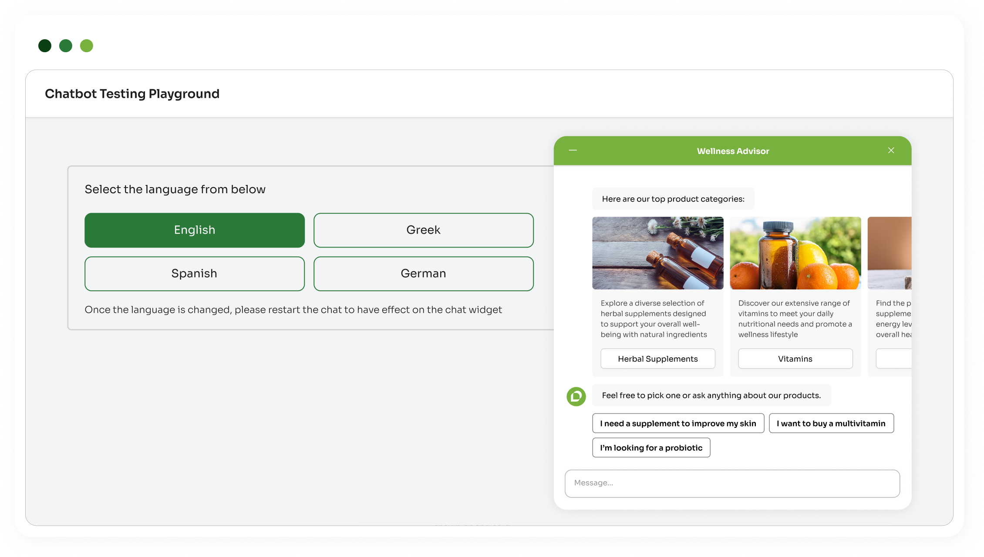
Task: Click the vitamins description text
Action: [795, 319]
